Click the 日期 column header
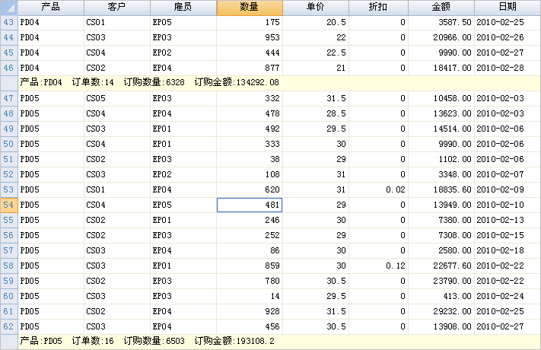This screenshot has height=350, width=541. pyautogui.click(x=507, y=8)
